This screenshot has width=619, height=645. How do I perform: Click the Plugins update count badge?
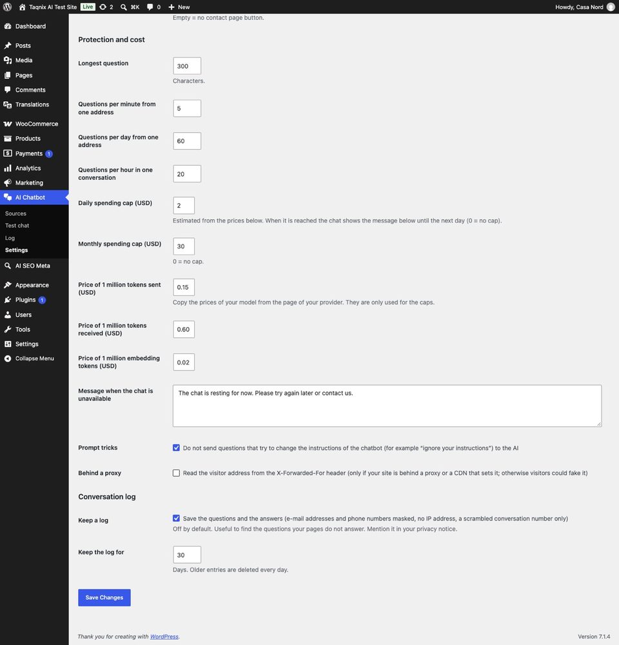[42, 301]
